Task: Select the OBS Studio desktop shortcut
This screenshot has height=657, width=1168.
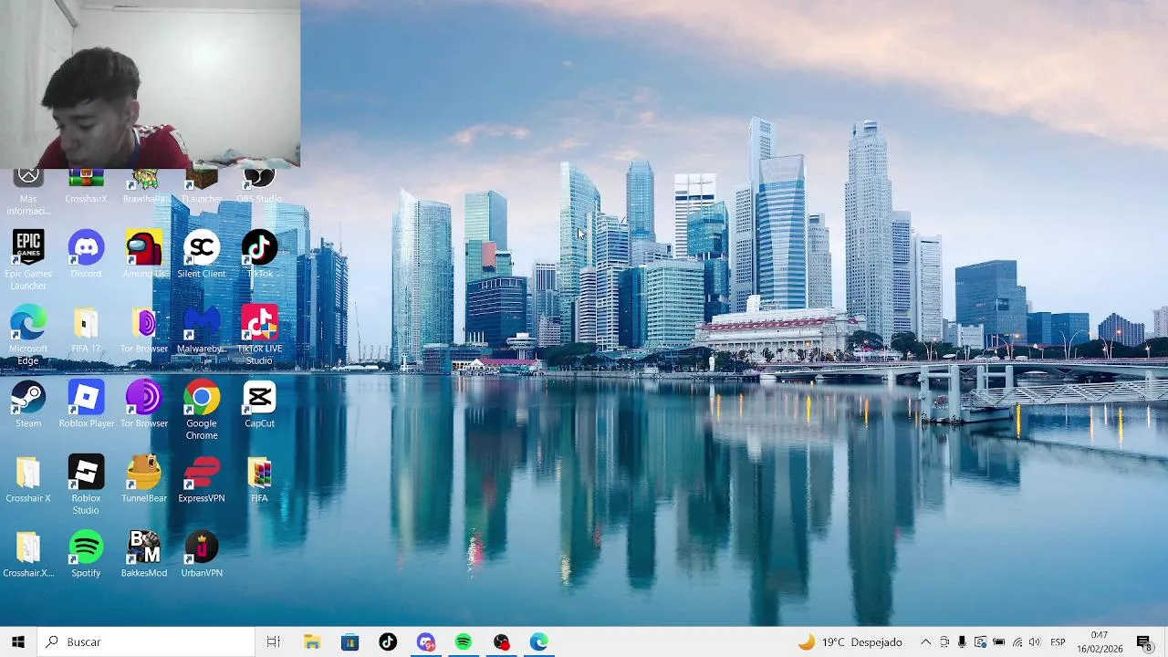Action: click(259, 185)
